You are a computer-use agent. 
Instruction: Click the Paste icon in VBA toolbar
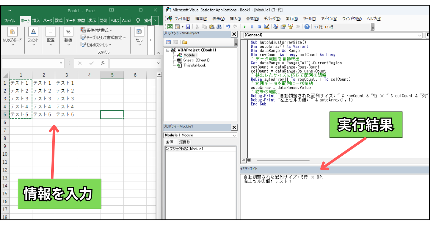211,27
